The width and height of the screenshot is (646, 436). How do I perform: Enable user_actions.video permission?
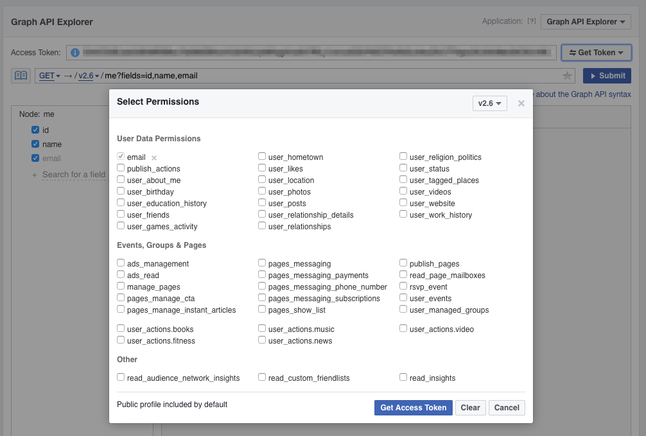point(403,328)
